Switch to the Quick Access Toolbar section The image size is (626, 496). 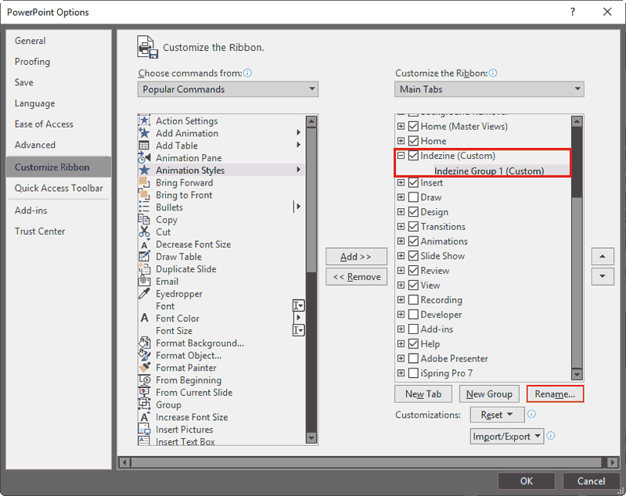click(x=59, y=188)
